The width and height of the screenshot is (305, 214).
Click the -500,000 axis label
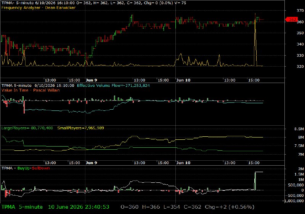(x=295, y=196)
